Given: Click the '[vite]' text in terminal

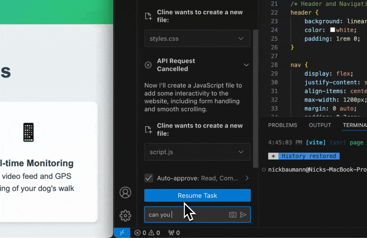Looking at the screenshot, I should pos(316,142).
